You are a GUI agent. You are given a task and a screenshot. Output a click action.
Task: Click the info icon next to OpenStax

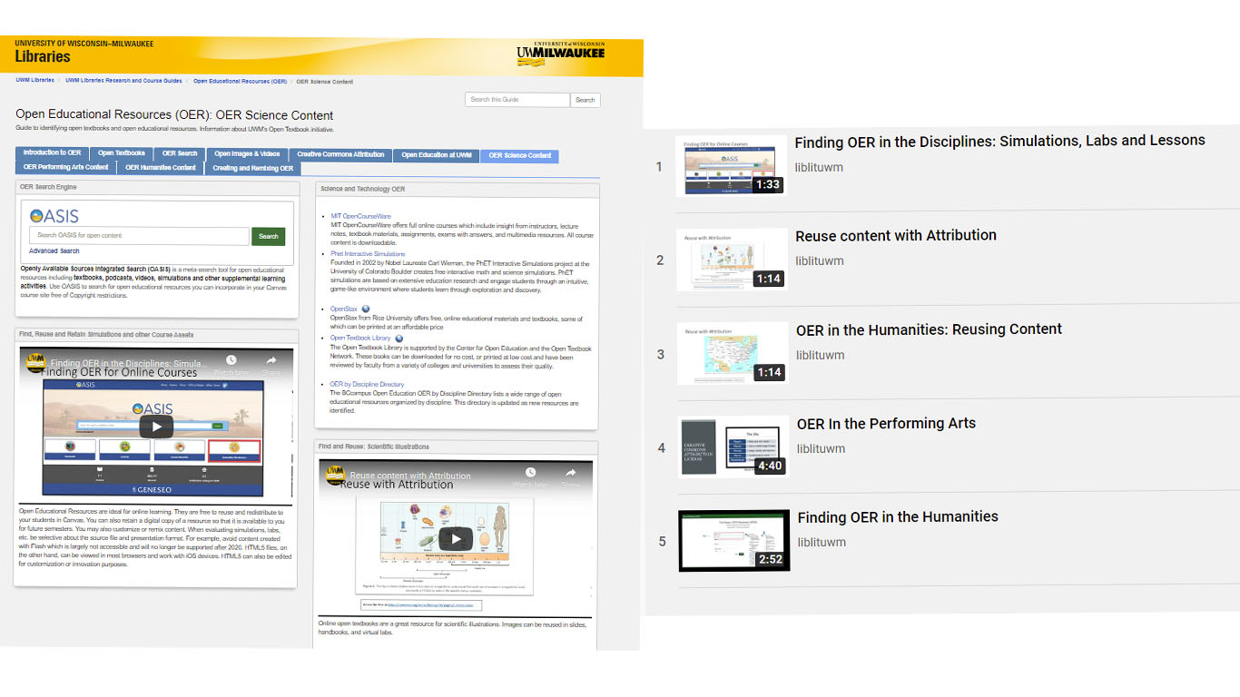[366, 309]
